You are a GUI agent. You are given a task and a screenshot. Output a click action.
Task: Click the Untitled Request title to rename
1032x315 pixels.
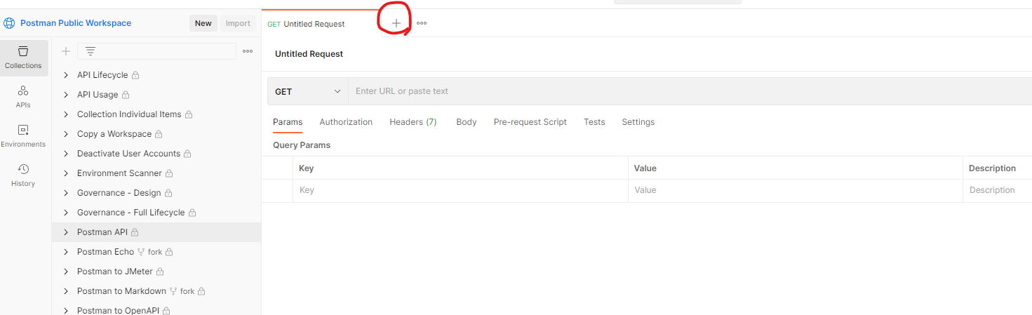(309, 54)
